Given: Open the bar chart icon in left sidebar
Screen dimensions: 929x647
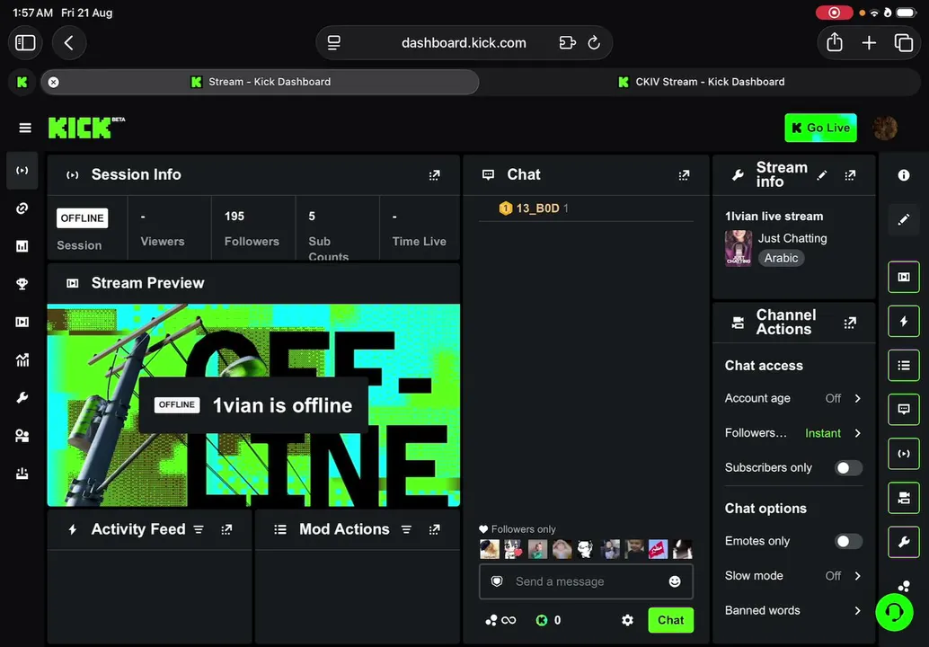Looking at the screenshot, I should [x=22, y=246].
